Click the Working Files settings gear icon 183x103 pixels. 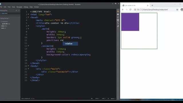click(16, 11)
